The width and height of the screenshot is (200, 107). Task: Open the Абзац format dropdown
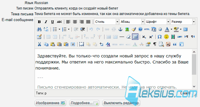point(132,22)
